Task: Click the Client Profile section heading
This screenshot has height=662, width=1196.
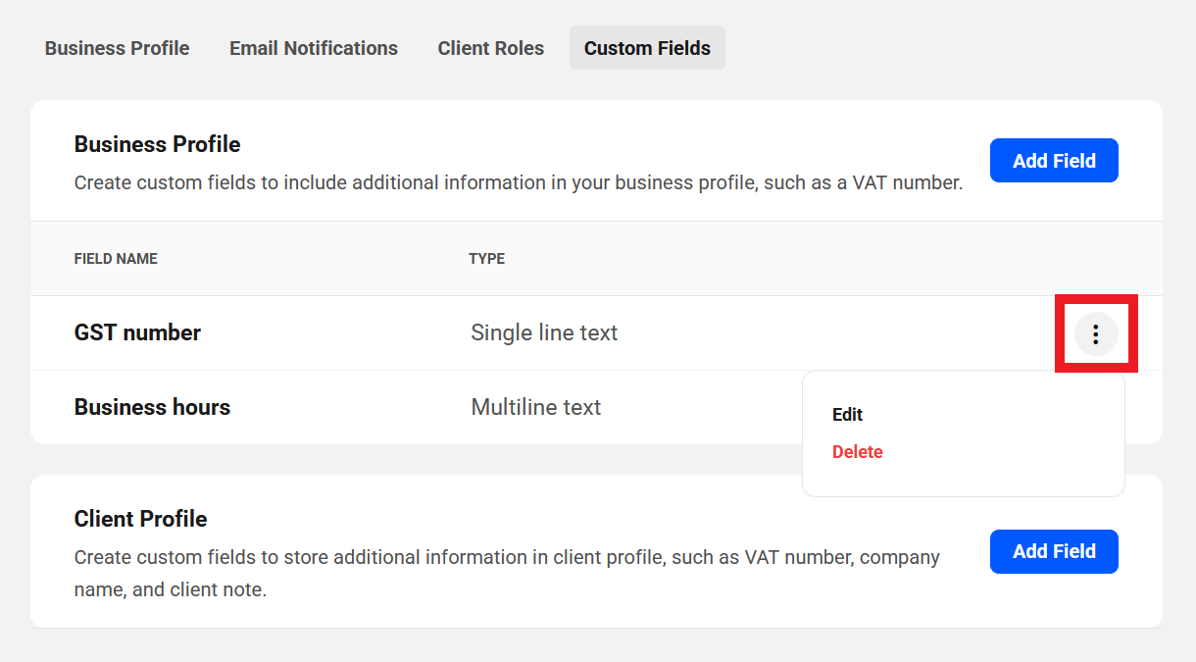Action: [140, 518]
